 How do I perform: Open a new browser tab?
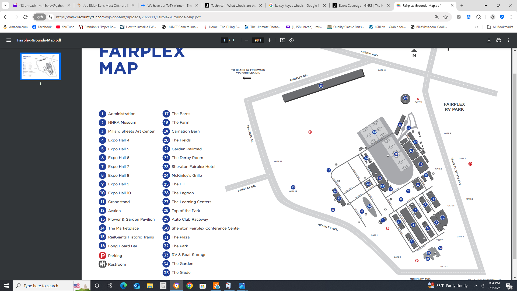pyautogui.click(x=462, y=5)
